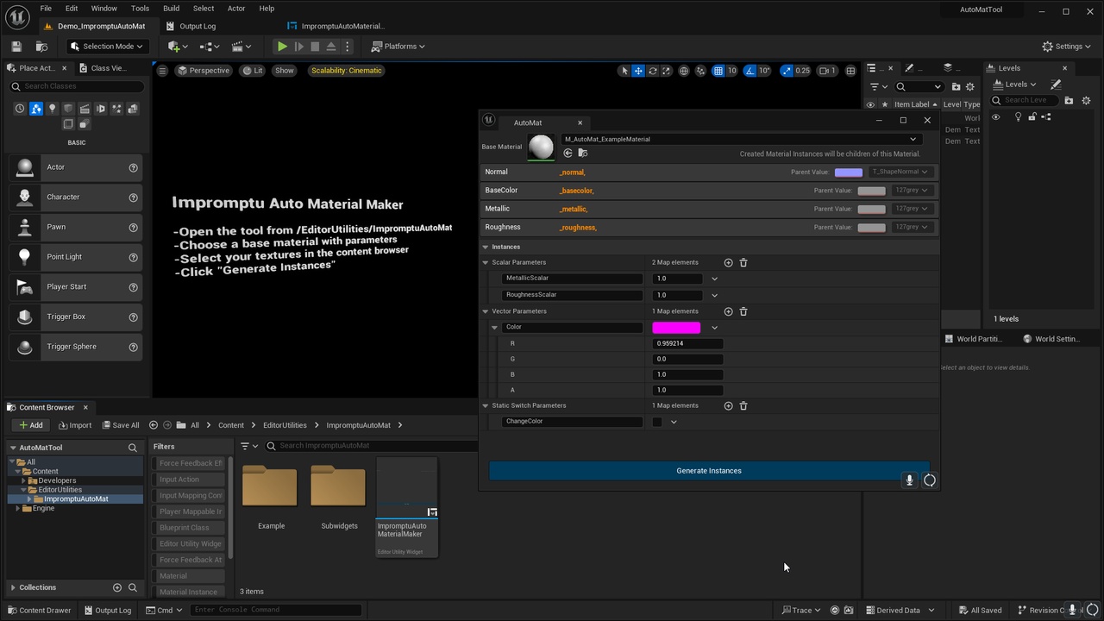Click the Add button in Content Browser
Screen dimensions: 1104x621
pyautogui.click(x=30, y=425)
